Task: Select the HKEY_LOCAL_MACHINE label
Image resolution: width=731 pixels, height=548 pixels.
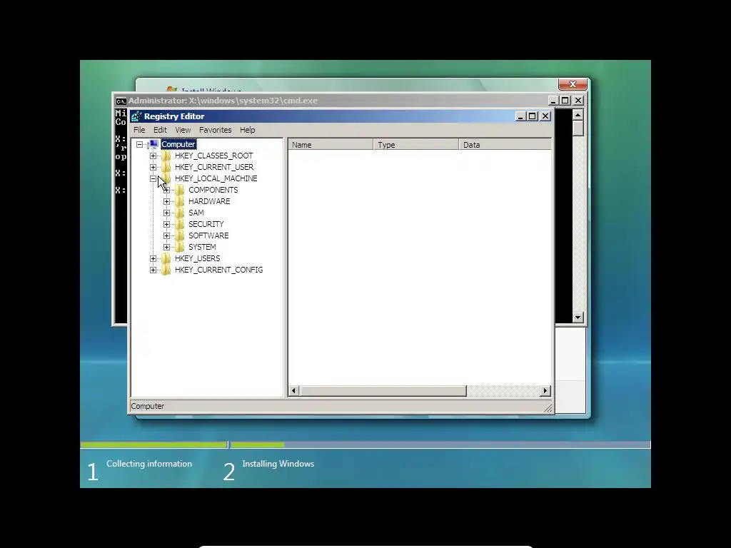Action: [x=216, y=178]
